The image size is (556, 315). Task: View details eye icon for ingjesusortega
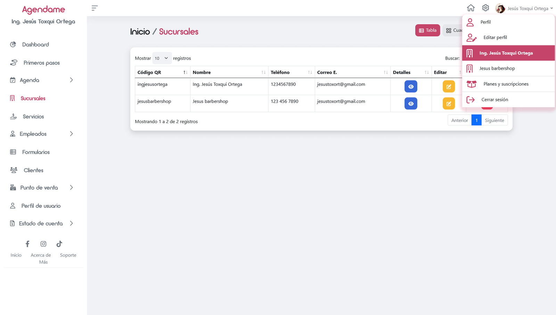click(x=410, y=86)
